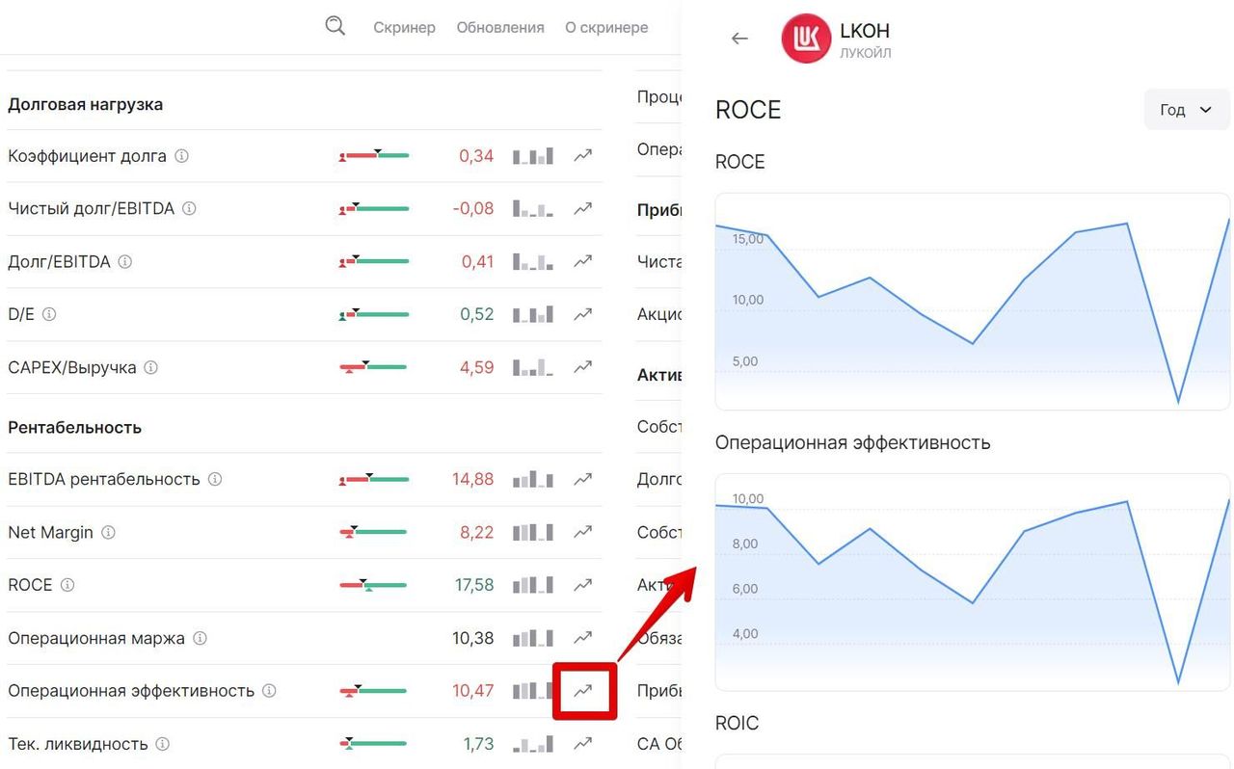Click the CAPEX/Выручка range indicator bar
The width and height of the screenshot is (1234, 769).
373,367
